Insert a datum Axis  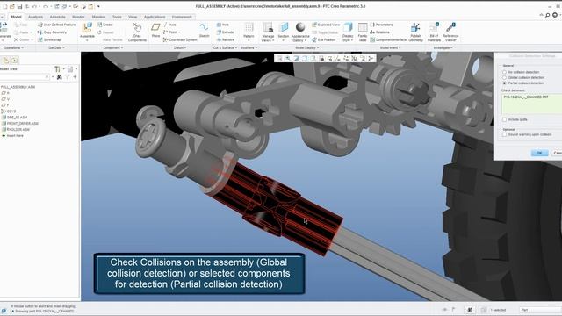[169, 25]
